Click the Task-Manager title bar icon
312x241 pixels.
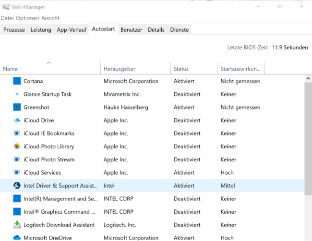pyautogui.click(x=6, y=7)
